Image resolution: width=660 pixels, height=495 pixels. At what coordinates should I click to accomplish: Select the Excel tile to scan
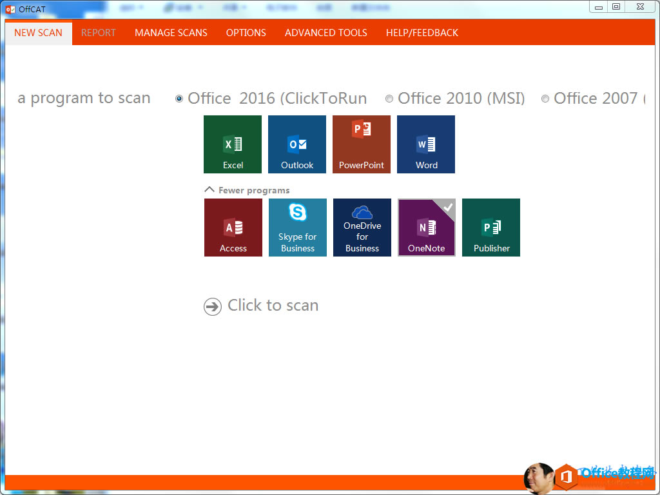point(232,144)
